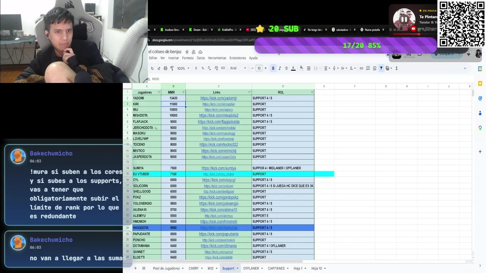Collapse the toolbar menus with chevron
Image resolution: width=486 pixels, height=273 pixels.
click(465, 68)
